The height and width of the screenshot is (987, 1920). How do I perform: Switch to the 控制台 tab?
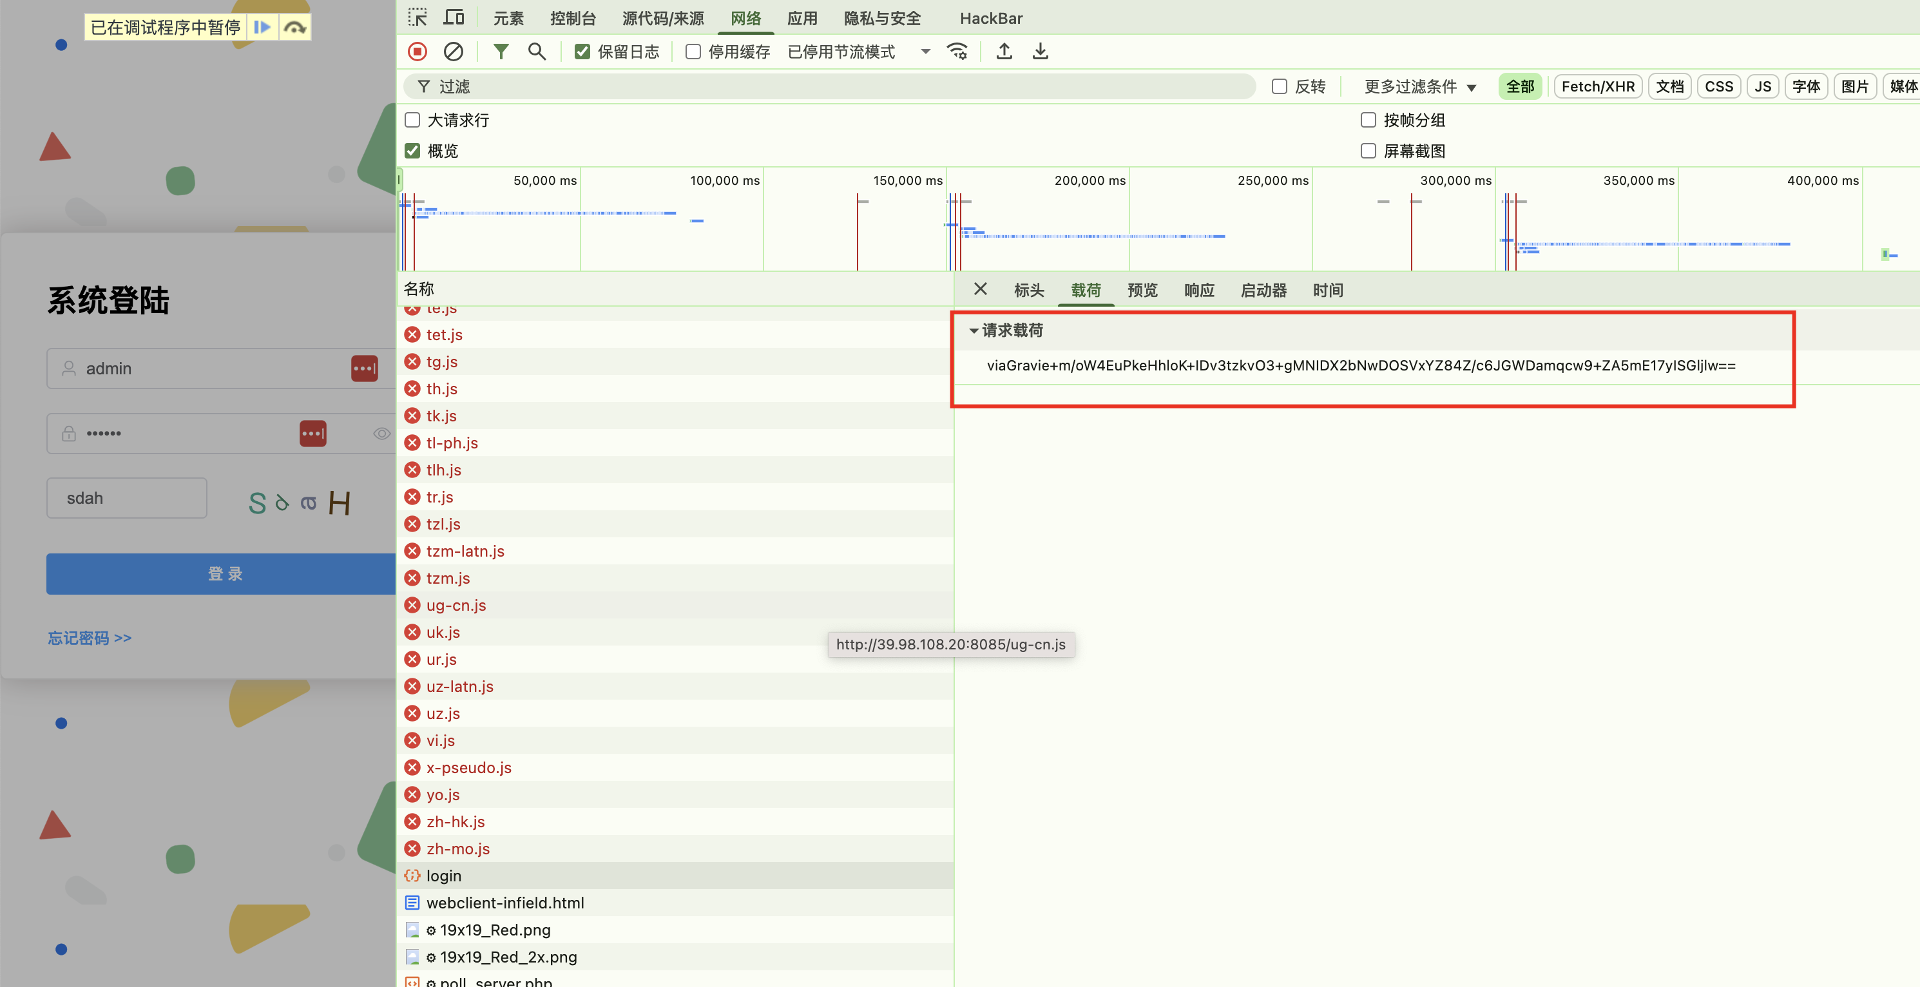pos(572,18)
